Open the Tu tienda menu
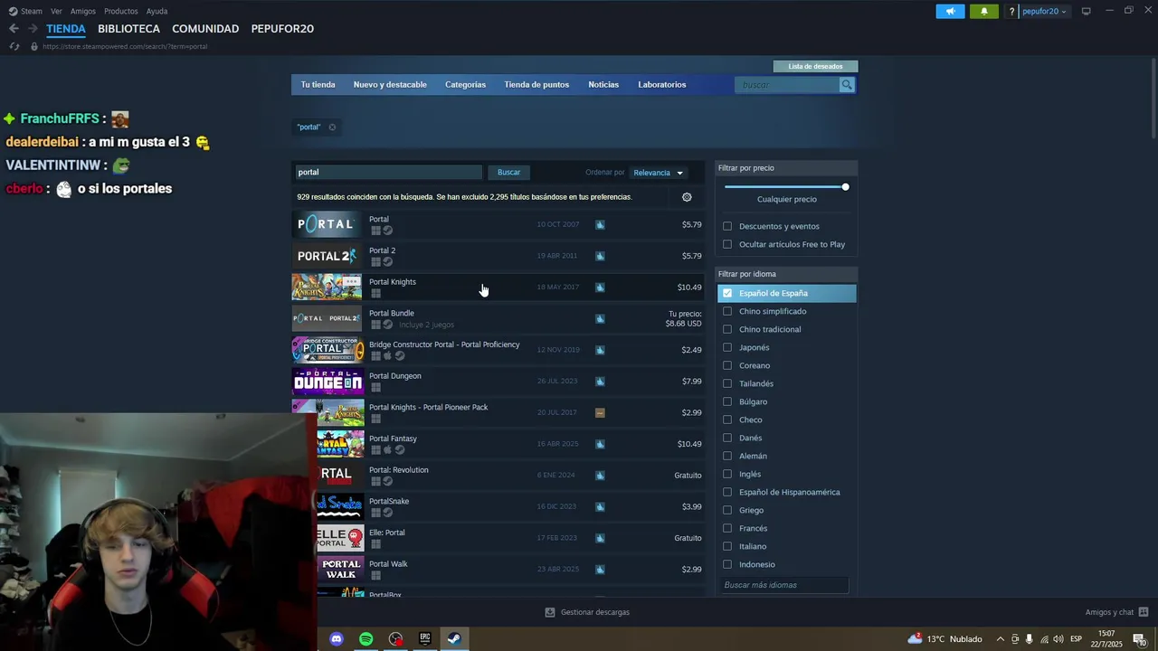Image resolution: width=1158 pixels, height=651 pixels. pos(318,85)
